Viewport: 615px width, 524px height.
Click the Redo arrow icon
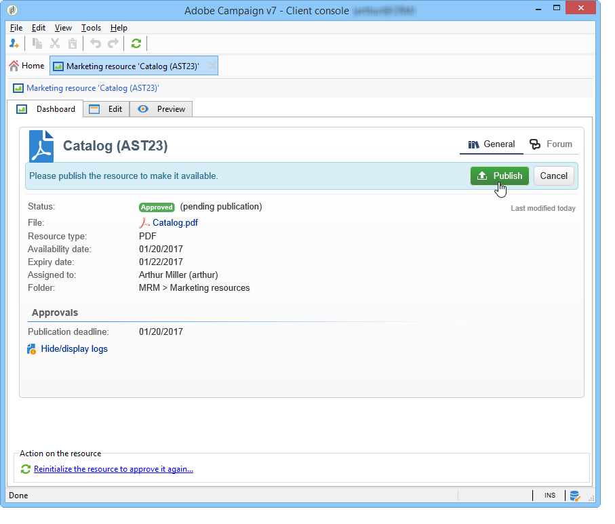(x=113, y=43)
